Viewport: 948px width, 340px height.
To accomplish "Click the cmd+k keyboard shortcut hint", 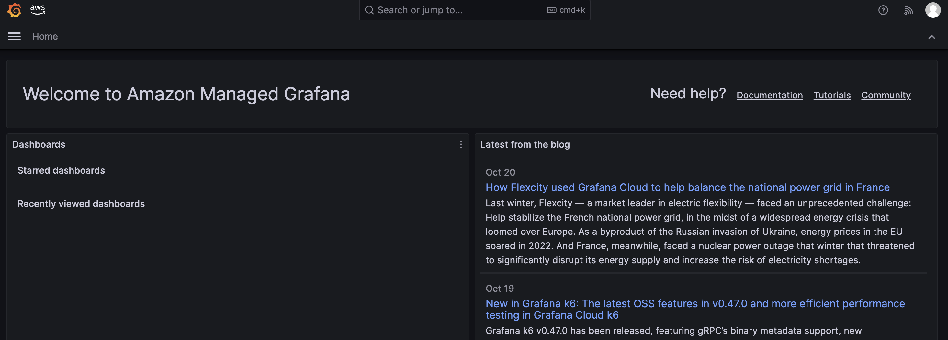I will point(566,10).
